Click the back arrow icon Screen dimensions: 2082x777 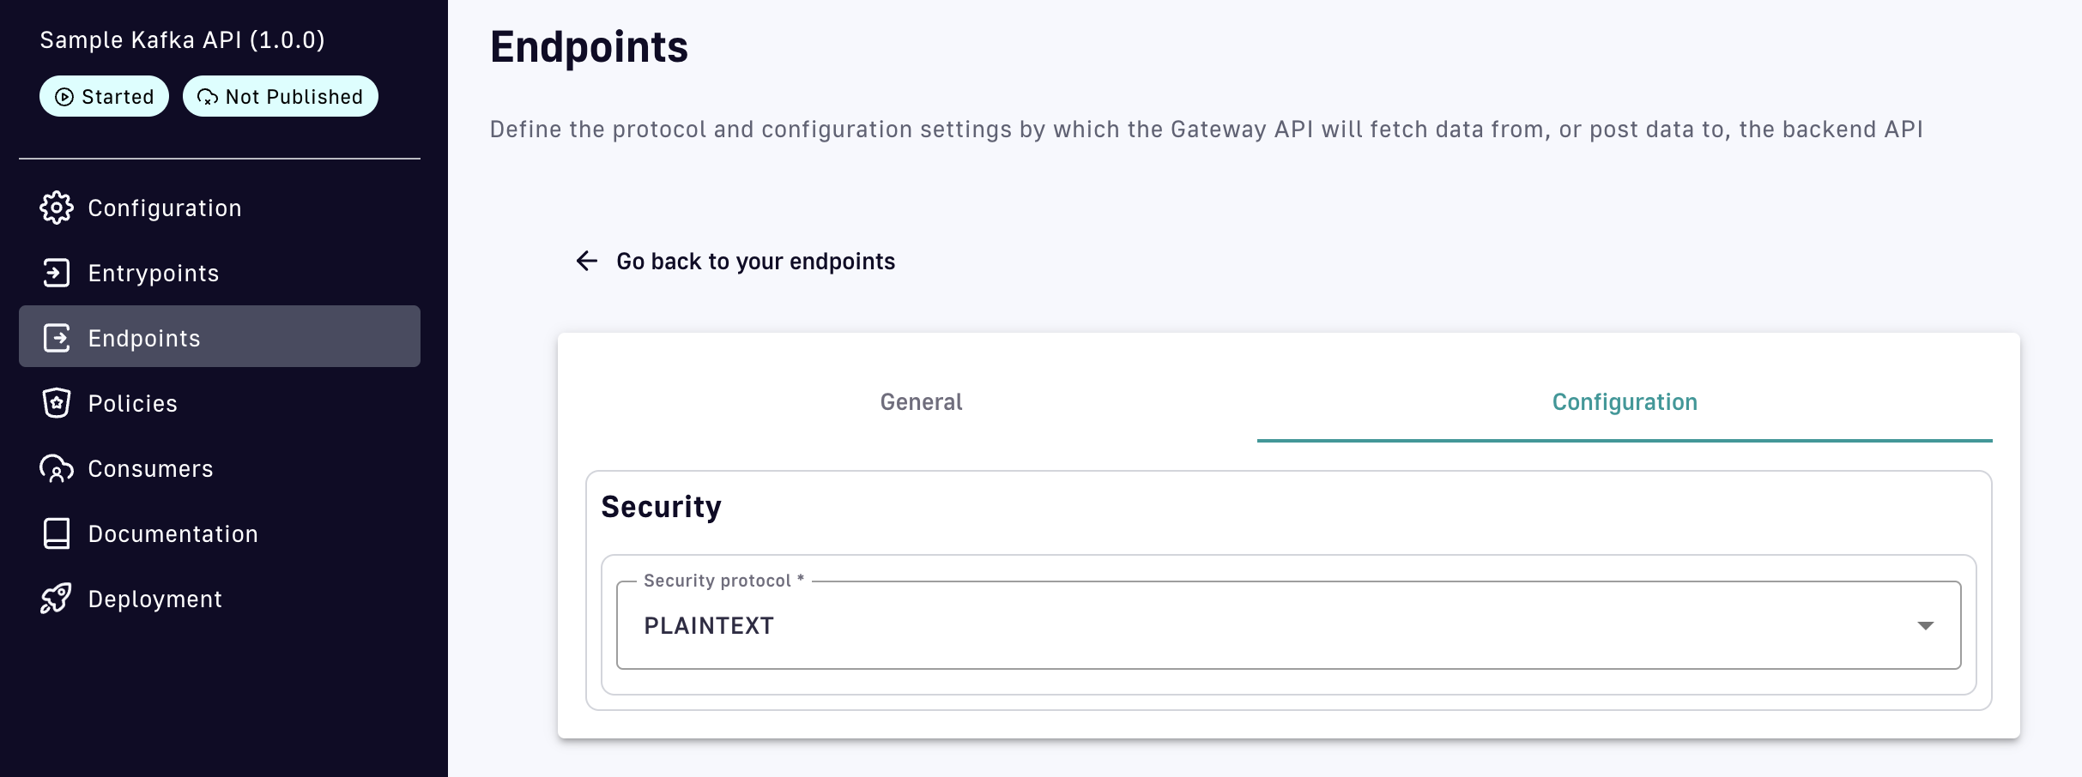[587, 261]
